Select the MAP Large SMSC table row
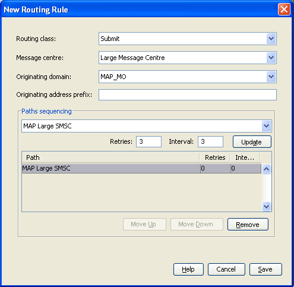Screen dimensions: 294x287 (141, 169)
